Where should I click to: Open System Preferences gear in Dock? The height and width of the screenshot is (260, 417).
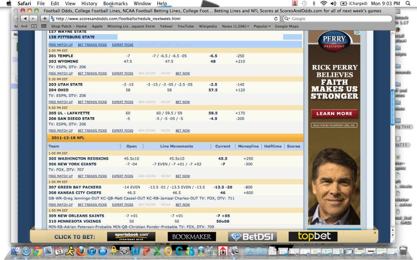(125, 251)
